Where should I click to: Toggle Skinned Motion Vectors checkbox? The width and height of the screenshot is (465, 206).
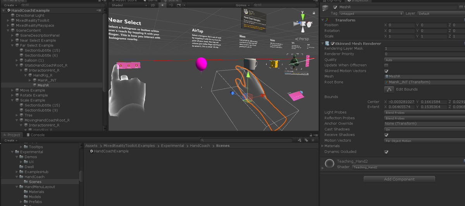tap(386, 71)
